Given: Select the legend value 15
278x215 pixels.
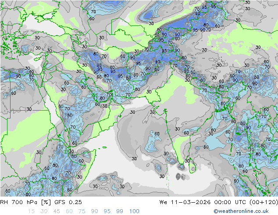Looking at the screenshot, I should pyautogui.click(x=31, y=211).
